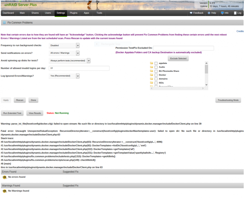The height and width of the screenshot is (198, 245).
Task: Tick the Docker share checkbox
Action: tap(156, 75)
